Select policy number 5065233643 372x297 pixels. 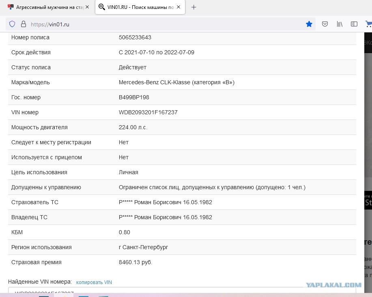(135, 37)
